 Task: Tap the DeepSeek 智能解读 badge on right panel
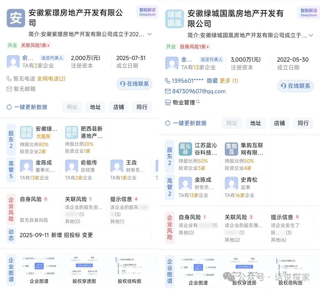[x=308, y=13]
